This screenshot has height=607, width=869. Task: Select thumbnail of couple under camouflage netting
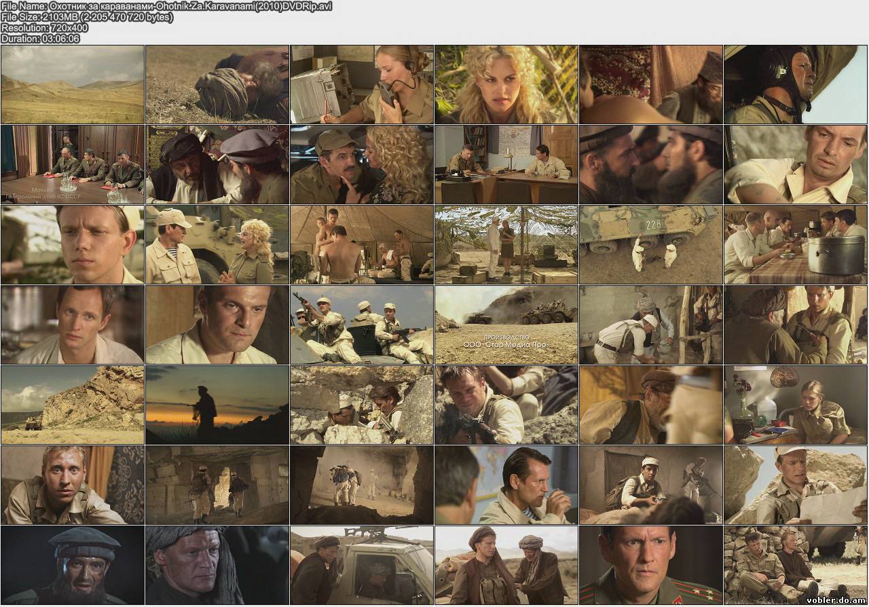pyautogui.click(x=506, y=245)
